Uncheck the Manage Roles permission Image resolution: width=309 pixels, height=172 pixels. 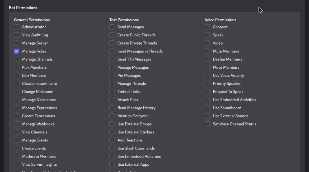[17, 51]
